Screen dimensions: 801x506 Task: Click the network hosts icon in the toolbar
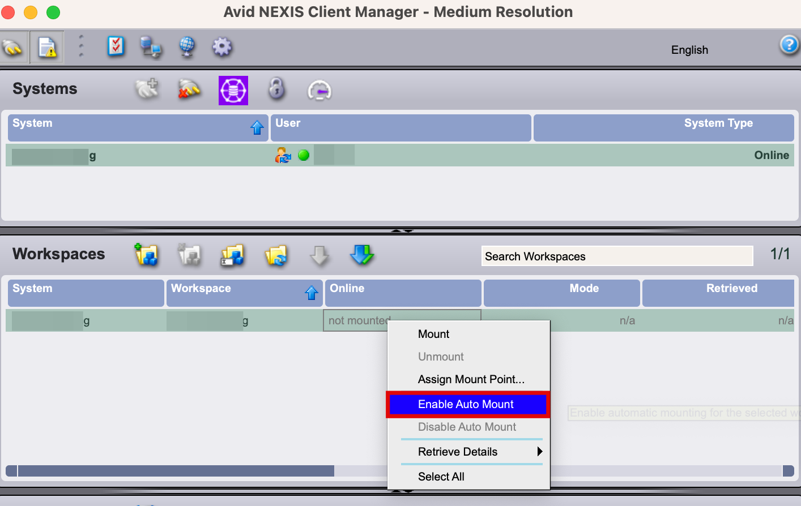pyautogui.click(x=150, y=47)
